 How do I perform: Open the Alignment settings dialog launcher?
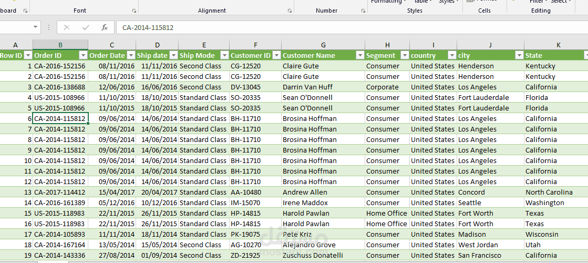[x=290, y=11]
